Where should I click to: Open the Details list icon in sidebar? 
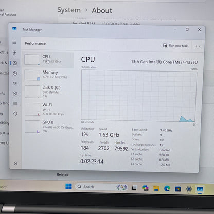pos(15,103)
